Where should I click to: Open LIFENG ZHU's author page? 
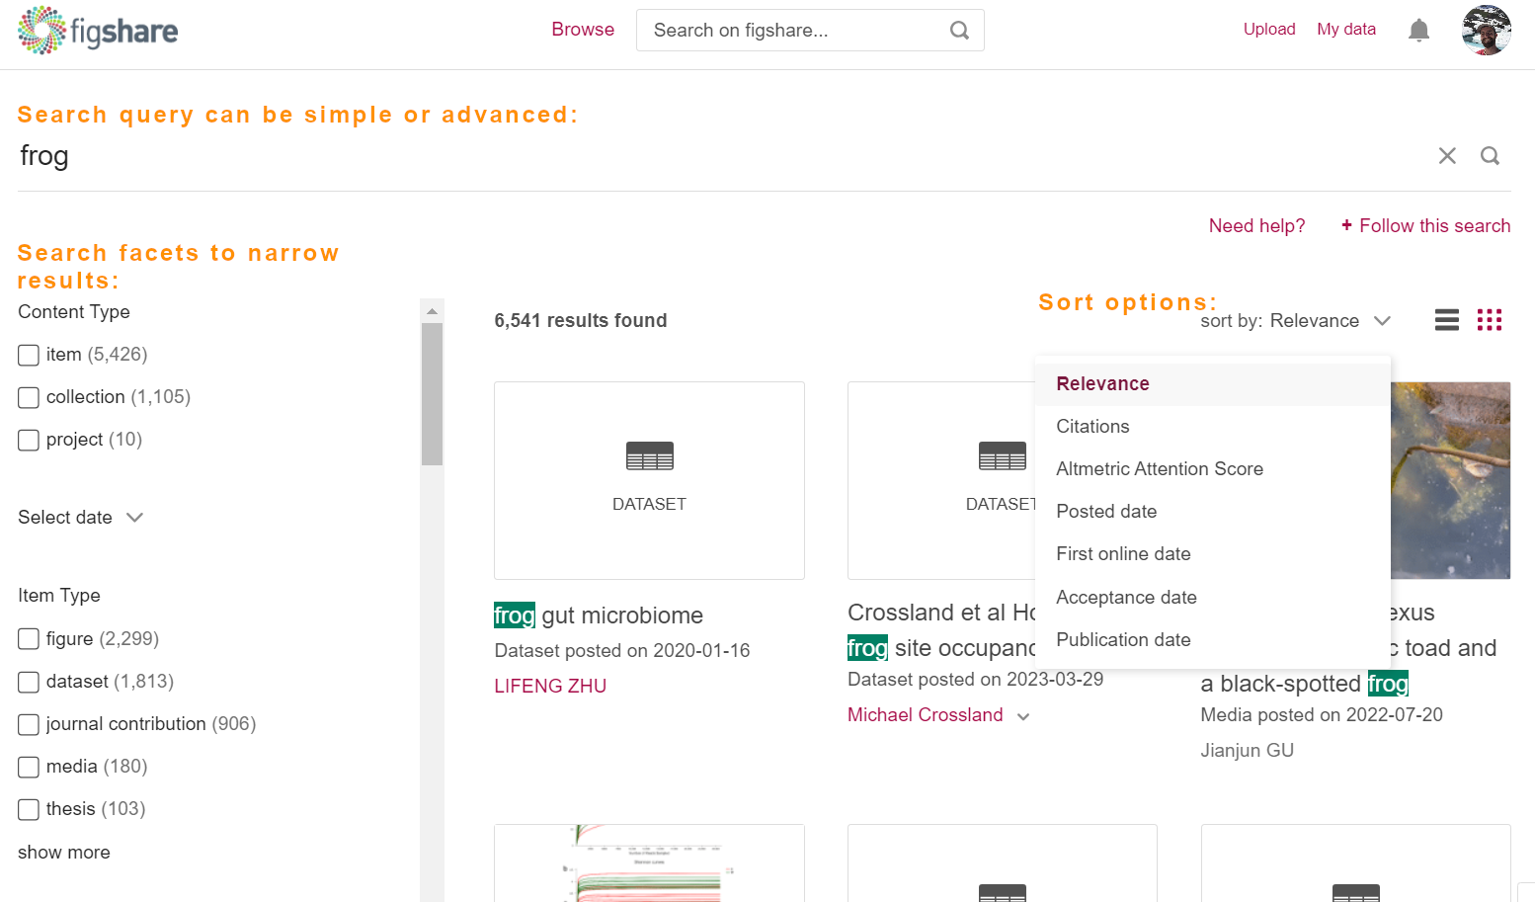[x=550, y=686]
